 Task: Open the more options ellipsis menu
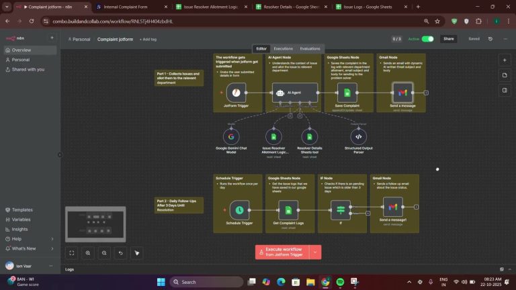point(505,39)
